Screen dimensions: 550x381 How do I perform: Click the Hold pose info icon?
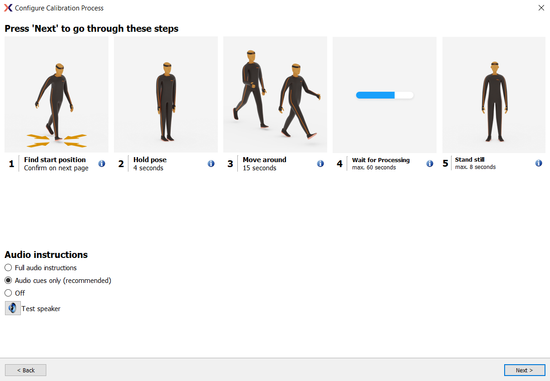coord(211,163)
